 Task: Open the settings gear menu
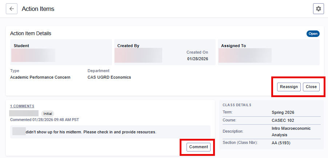click(318, 9)
